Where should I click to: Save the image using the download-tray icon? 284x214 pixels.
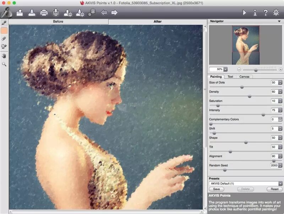[32, 13]
